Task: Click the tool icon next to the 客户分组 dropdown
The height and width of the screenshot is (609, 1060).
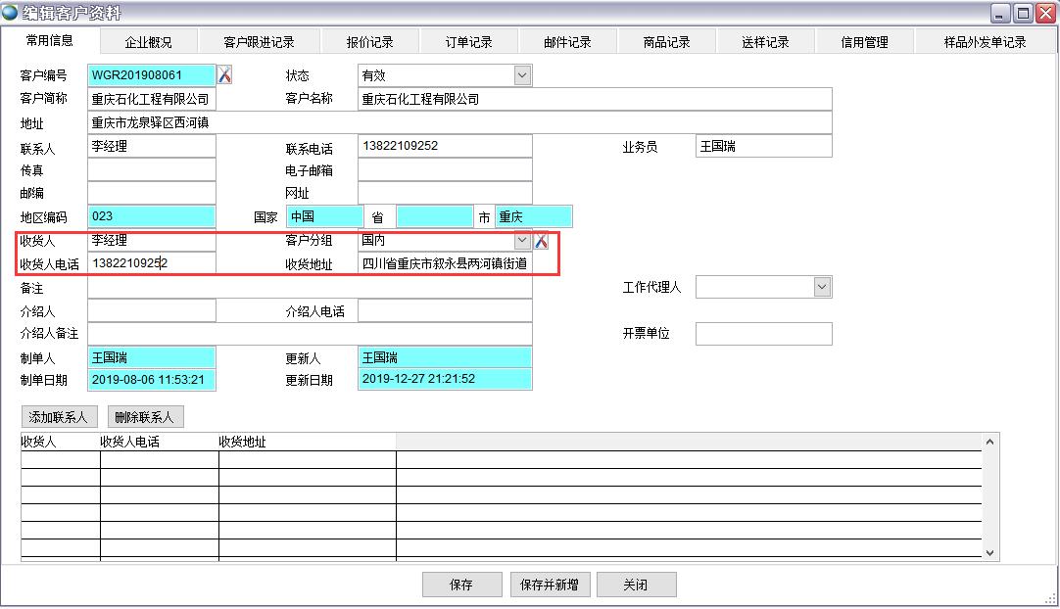Action: click(541, 241)
